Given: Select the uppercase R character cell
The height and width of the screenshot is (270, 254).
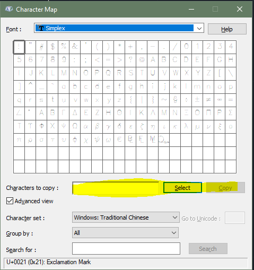Looking at the screenshot, I should (119, 74).
